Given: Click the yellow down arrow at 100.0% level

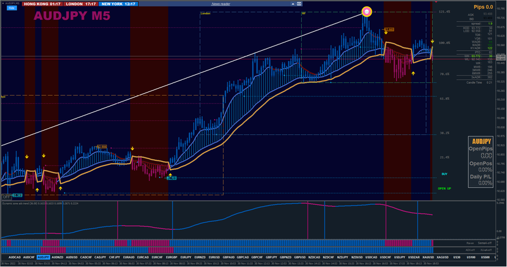Looking at the screenshot, I should coord(432,41).
